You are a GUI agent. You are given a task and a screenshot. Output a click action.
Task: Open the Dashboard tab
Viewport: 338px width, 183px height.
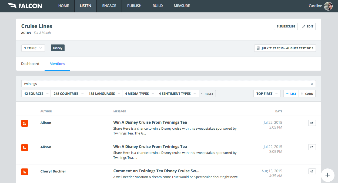[30, 64]
